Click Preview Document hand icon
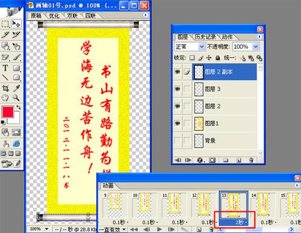 5,144
